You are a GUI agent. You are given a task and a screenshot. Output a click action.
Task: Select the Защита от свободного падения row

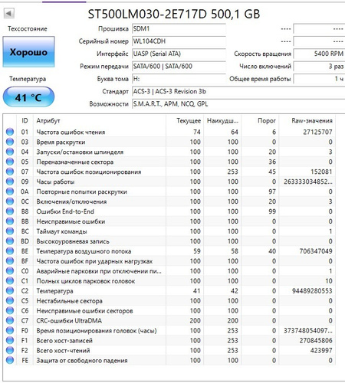pos(169,360)
